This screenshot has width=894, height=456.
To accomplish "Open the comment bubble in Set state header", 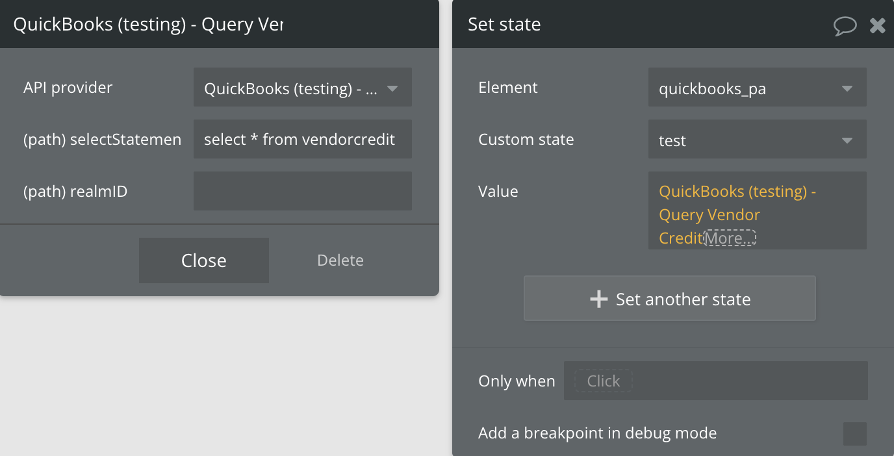I will (x=845, y=26).
